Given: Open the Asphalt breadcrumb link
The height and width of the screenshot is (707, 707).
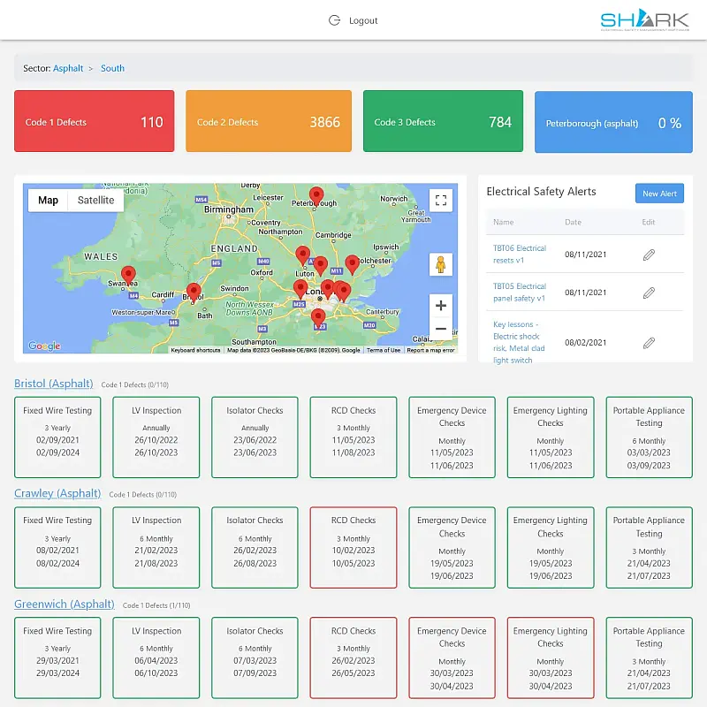Looking at the screenshot, I should 69,67.
